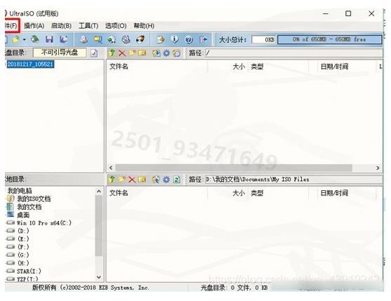Expand the Open icon's dropdown arrow

click(x=24, y=39)
